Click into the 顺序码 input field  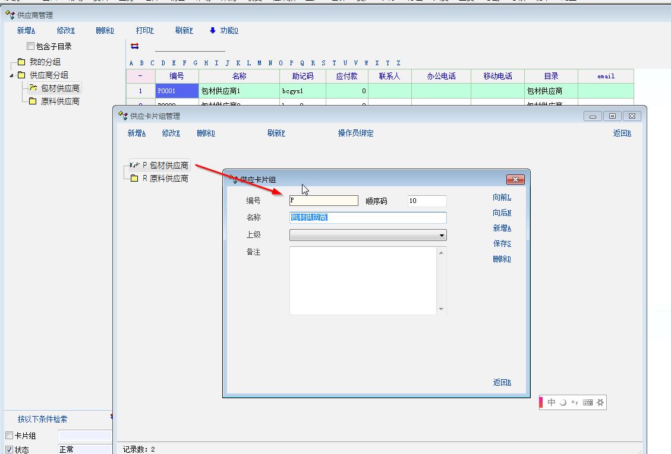427,201
